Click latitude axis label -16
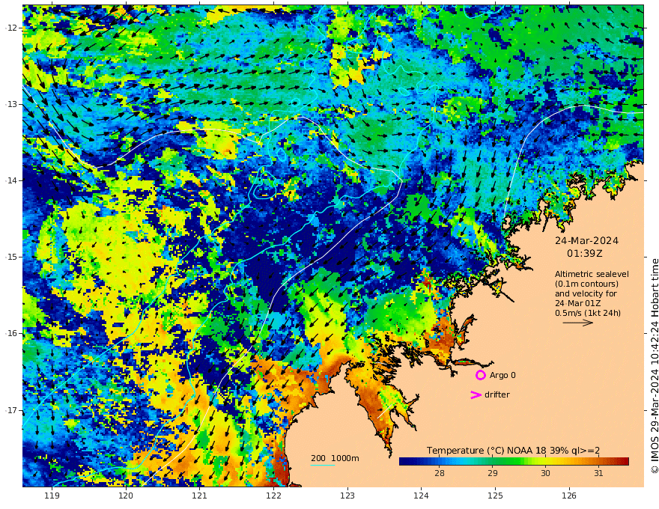The height and width of the screenshot is (509, 659). (x=11, y=333)
